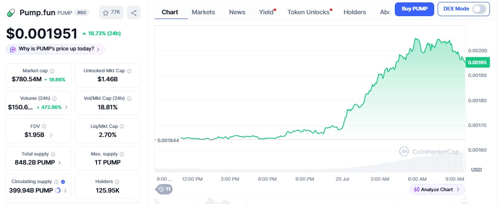This screenshot has height=204, width=498.
Task: Click circulating supply progress ring icon
Action: coord(58,190)
